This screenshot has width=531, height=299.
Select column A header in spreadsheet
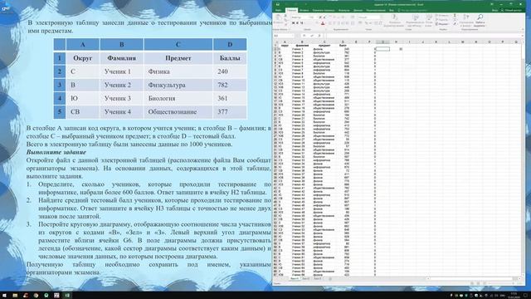point(285,42)
